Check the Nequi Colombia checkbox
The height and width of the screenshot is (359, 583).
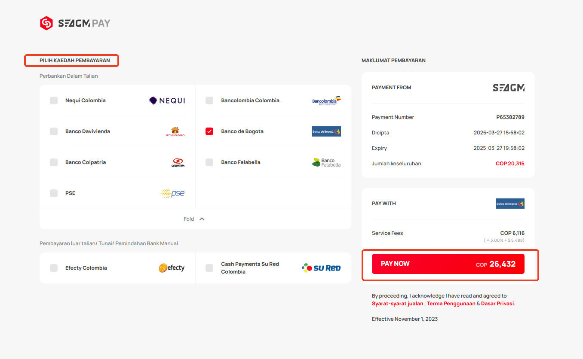click(54, 100)
